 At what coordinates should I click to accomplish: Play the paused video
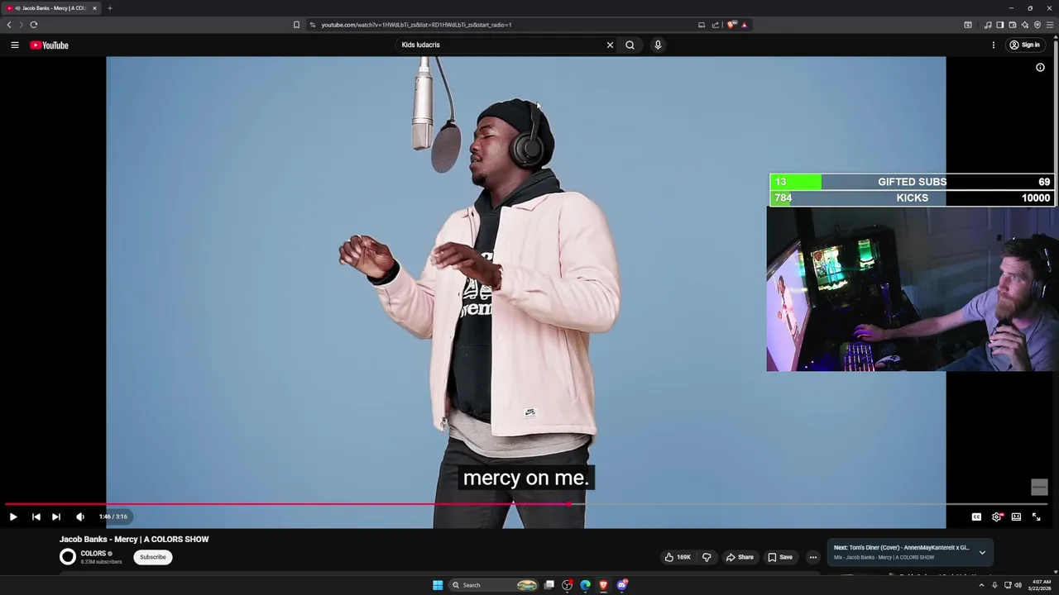tap(13, 516)
